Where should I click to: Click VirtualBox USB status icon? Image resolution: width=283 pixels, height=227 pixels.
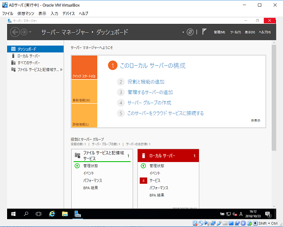coord(219,223)
